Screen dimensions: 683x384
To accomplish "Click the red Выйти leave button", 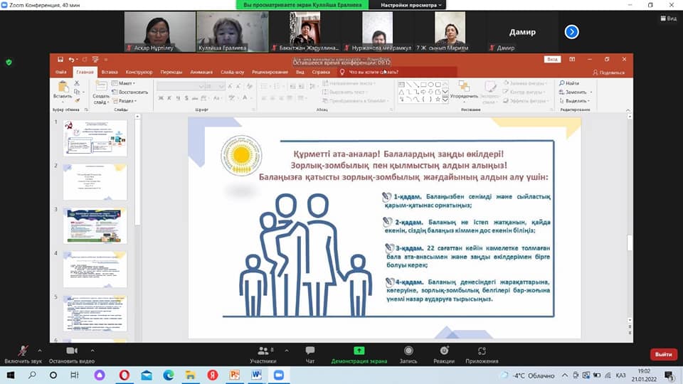I will [x=663, y=354].
